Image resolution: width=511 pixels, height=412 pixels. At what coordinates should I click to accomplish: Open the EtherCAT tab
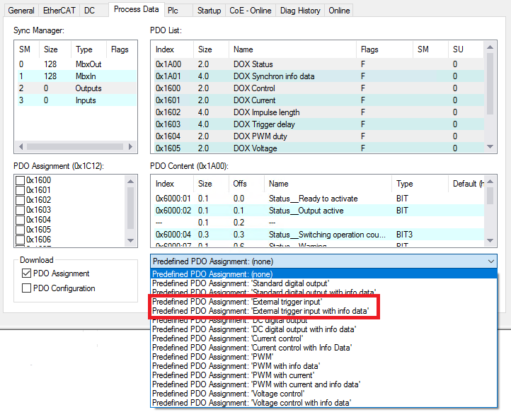[x=59, y=11]
